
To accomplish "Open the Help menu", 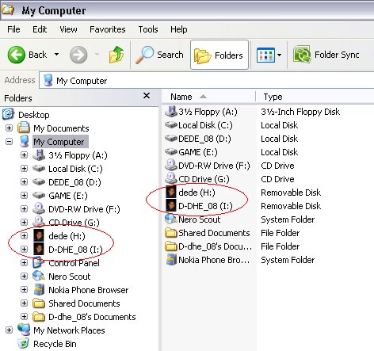I will (179, 29).
